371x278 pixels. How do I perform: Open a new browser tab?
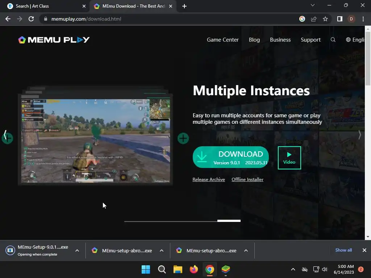(184, 7)
